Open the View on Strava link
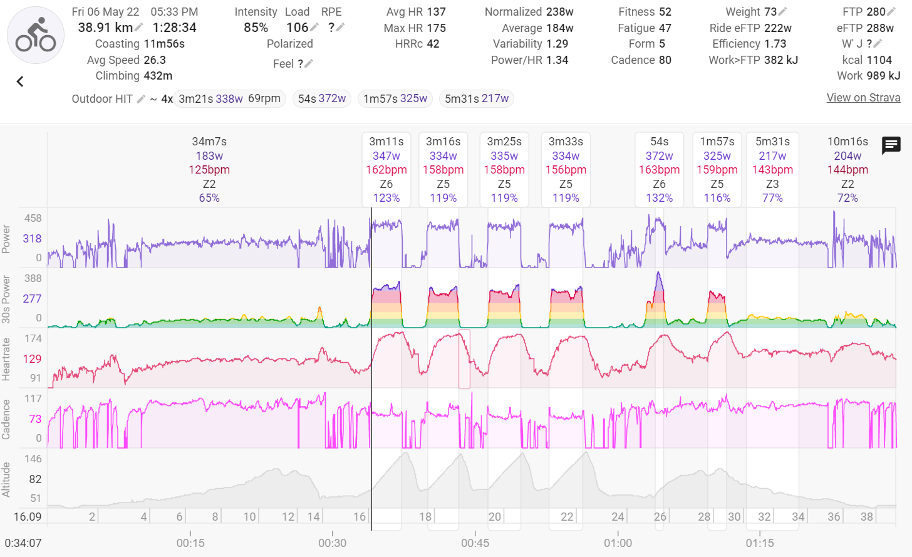The image size is (912, 557). (863, 98)
